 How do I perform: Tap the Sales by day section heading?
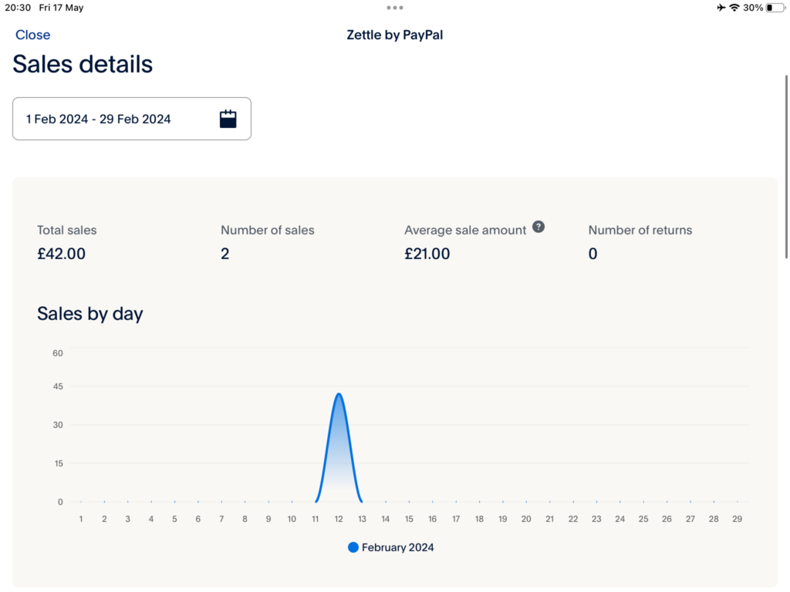(89, 314)
